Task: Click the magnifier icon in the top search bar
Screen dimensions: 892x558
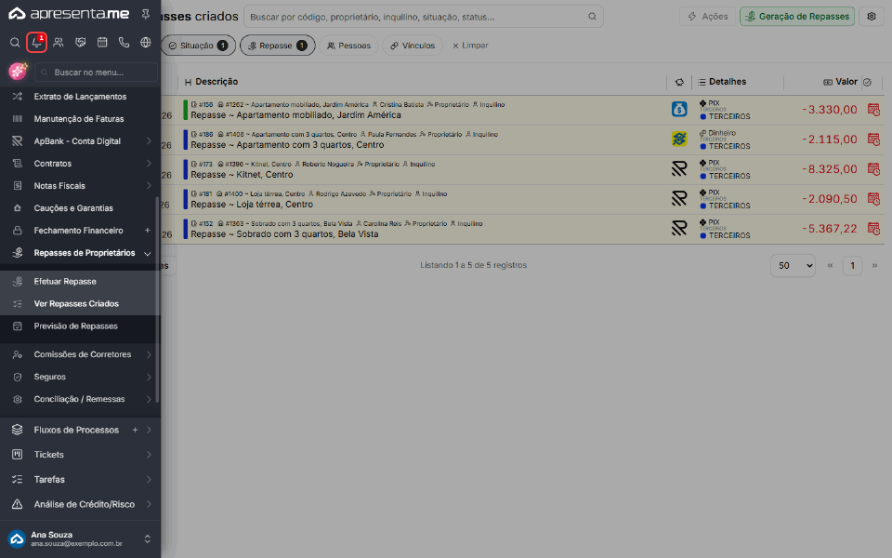Action: coord(592,17)
